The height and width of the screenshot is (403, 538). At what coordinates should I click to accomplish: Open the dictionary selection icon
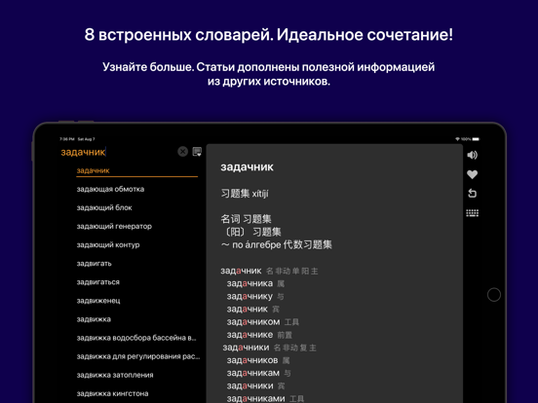[197, 152]
